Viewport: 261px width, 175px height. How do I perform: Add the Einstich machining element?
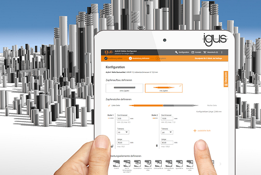(116, 163)
